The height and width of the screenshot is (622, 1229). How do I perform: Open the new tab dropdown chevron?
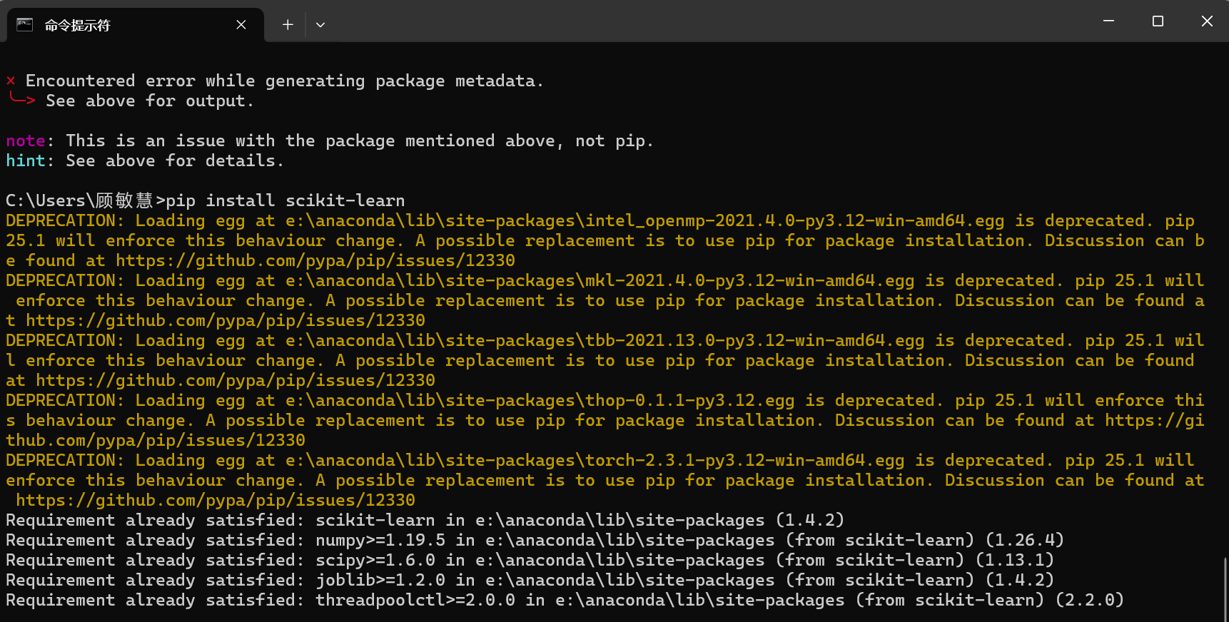coord(320,24)
